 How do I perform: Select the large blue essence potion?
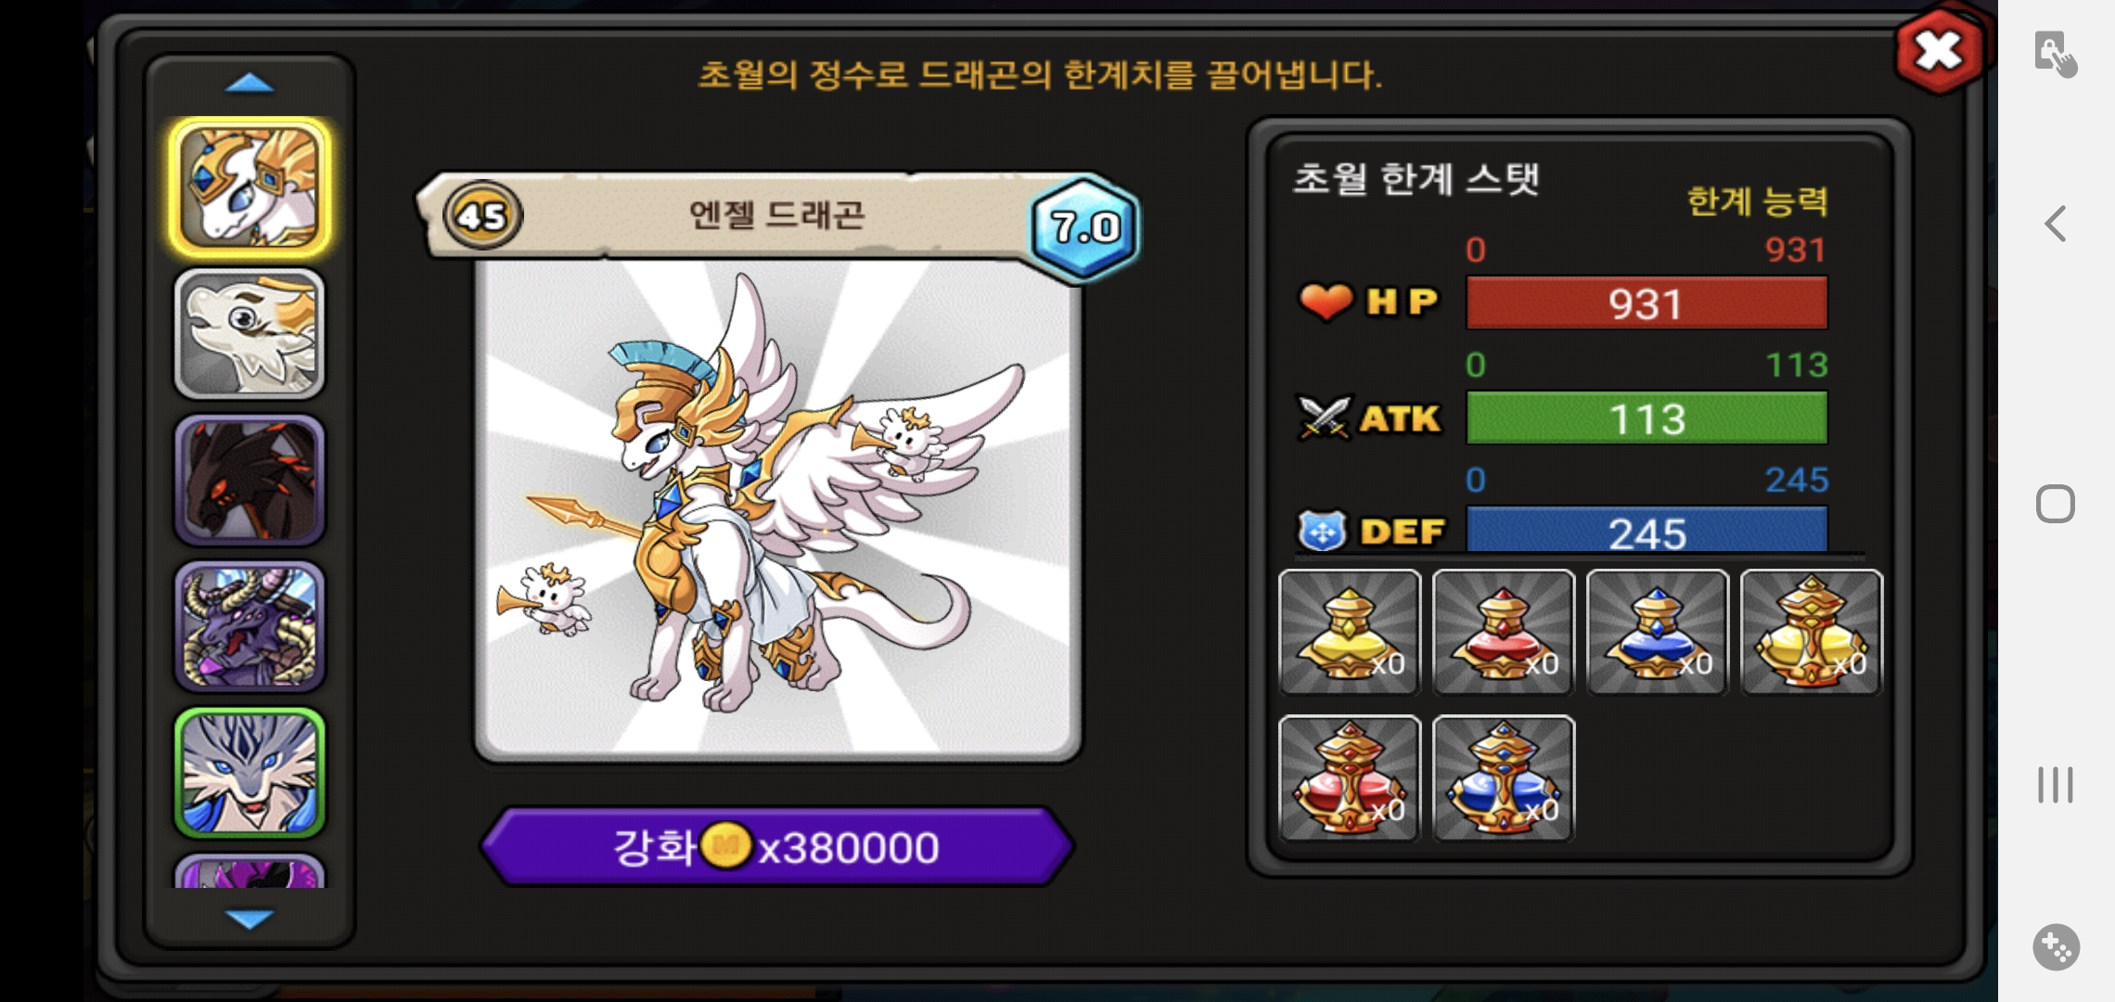click(1504, 778)
